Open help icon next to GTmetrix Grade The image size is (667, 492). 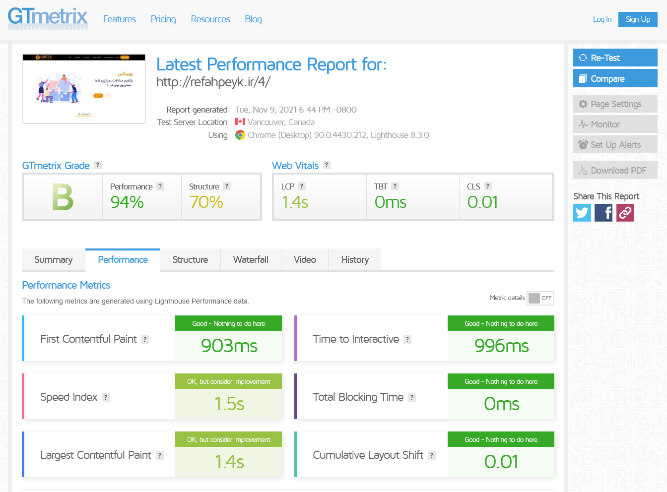98,165
